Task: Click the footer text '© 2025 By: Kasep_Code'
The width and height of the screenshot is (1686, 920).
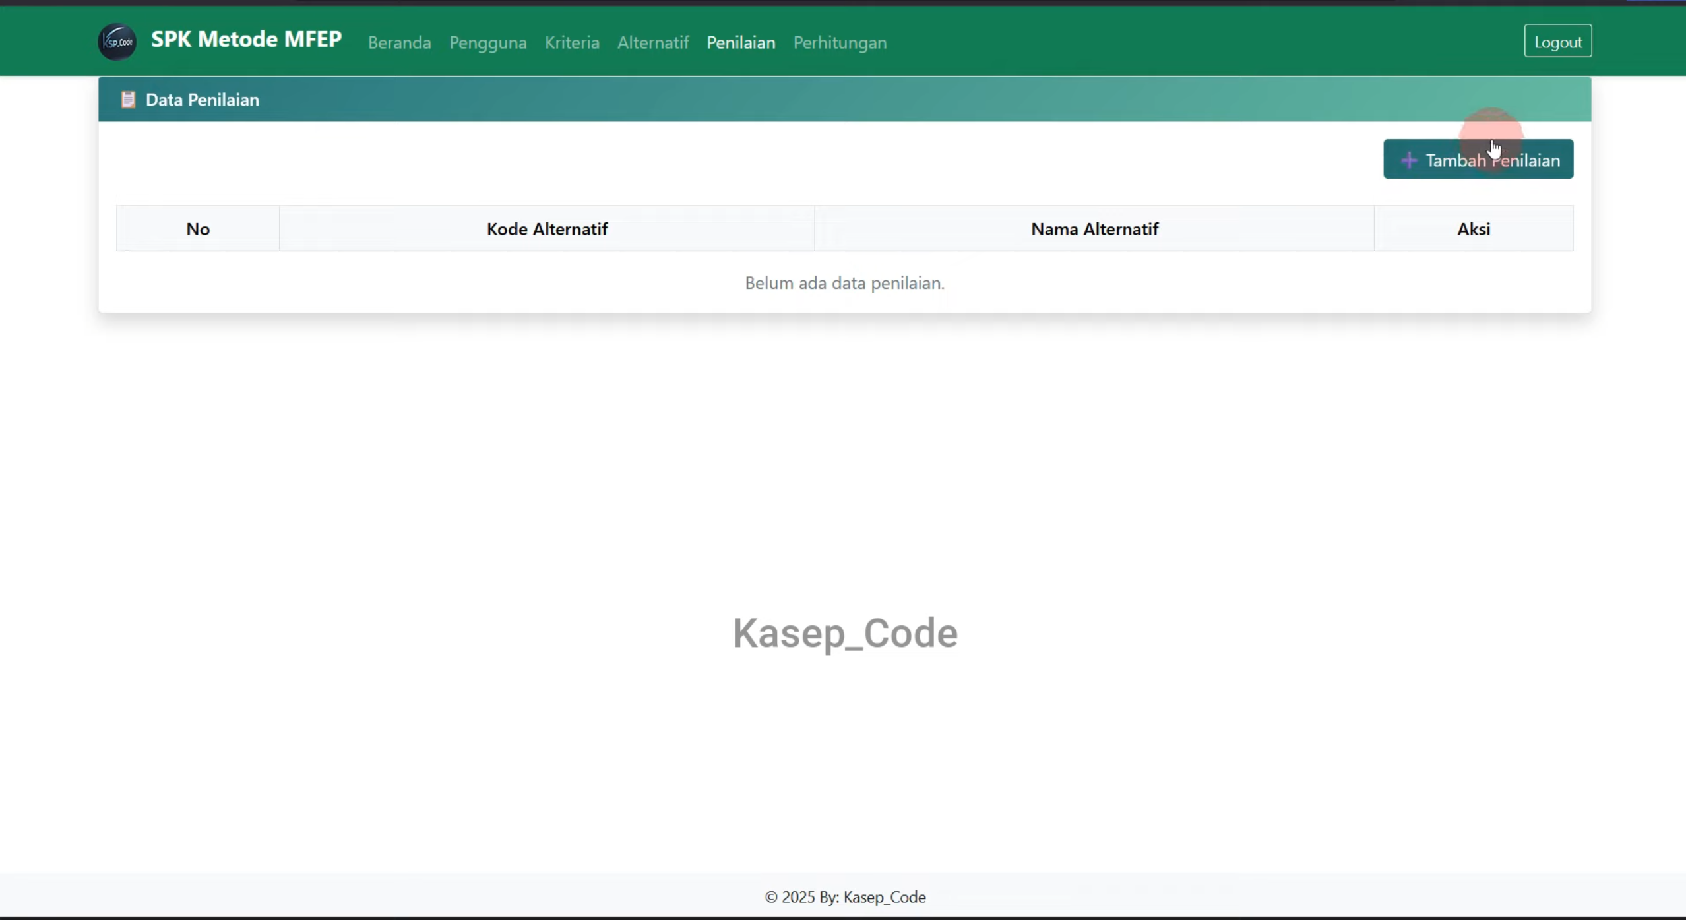Action: 845,897
